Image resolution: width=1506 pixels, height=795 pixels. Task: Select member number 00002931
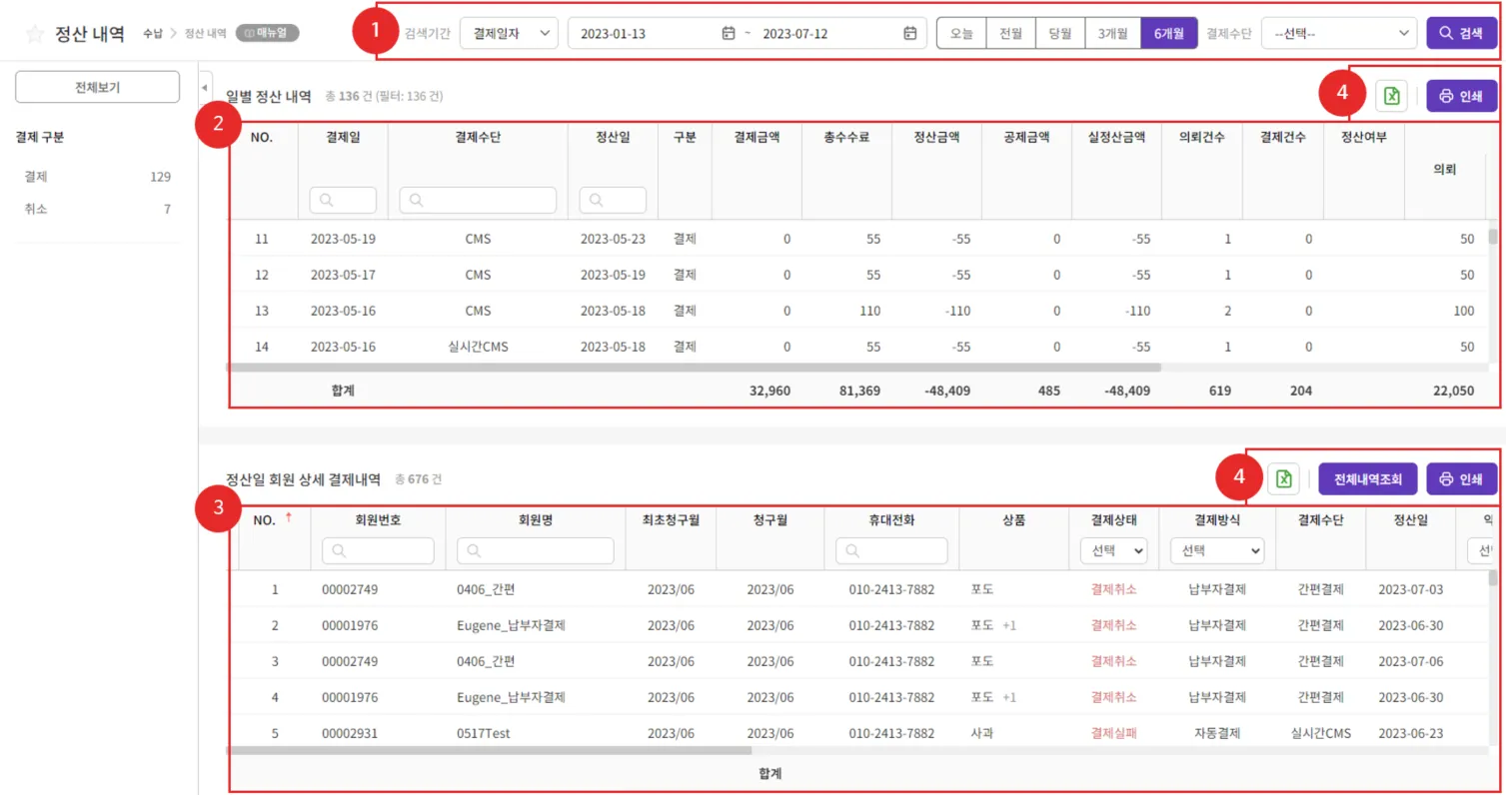click(350, 733)
